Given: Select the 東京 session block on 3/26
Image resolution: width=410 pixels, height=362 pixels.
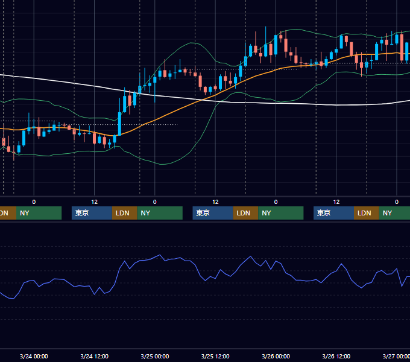Looking at the screenshot, I should point(333,213).
